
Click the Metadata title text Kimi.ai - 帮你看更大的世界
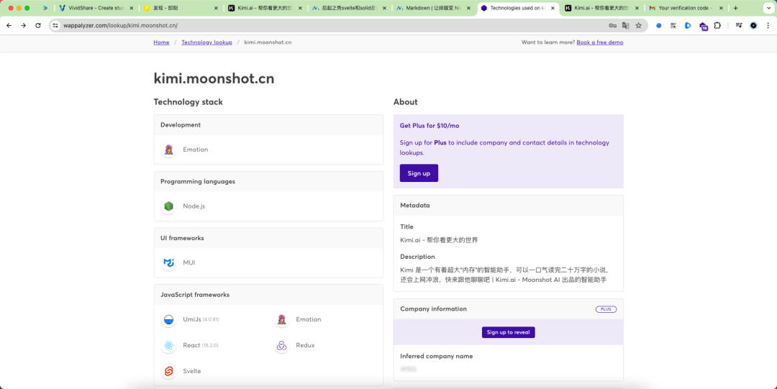(439, 240)
